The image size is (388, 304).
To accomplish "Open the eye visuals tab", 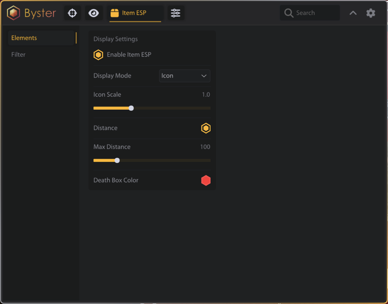I will tap(94, 13).
